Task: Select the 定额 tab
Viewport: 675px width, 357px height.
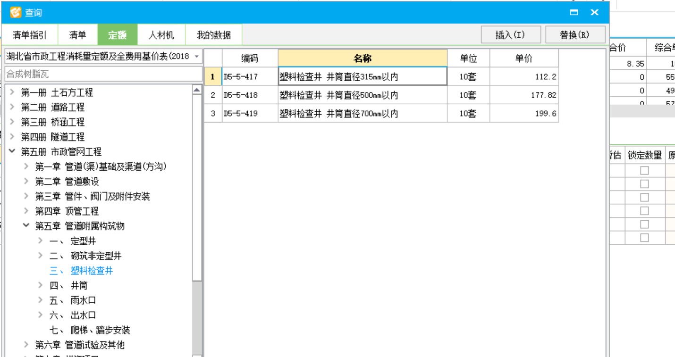Action: click(118, 35)
